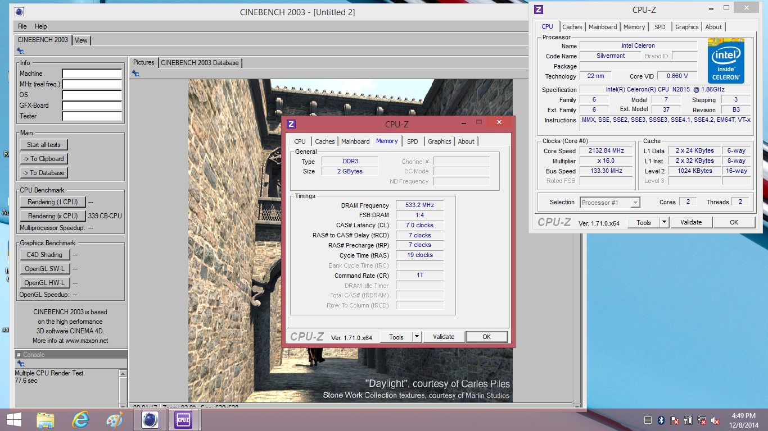This screenshot has height=431, width=768.
Task: Click the Start all tests button
Action: [44, 145]
